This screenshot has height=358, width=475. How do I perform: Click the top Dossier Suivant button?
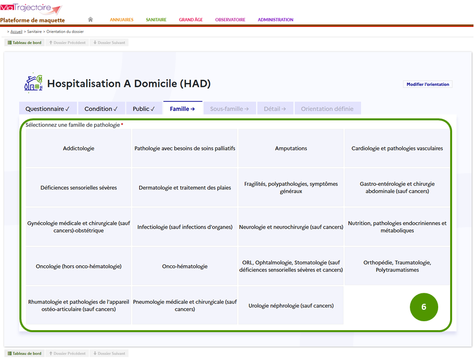pyautogui.click(x=109, y=43)
